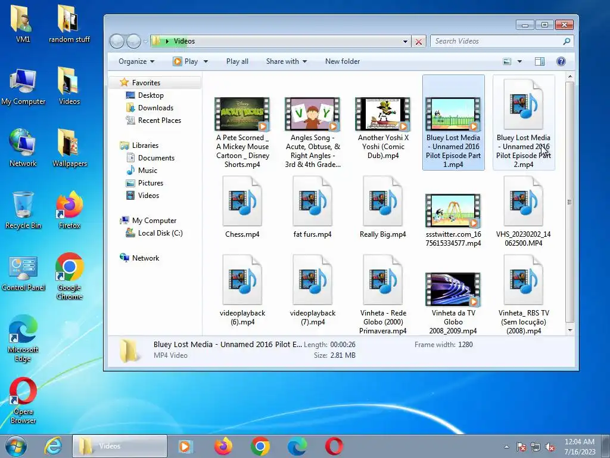The width and height of the screenshot is (610, 458).
Task: Open the random stuff desktop folder
Action: click(x=69, y=23)
